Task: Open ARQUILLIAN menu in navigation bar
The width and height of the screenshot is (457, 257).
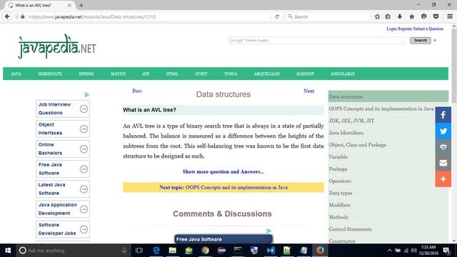Action: [266, 74]
